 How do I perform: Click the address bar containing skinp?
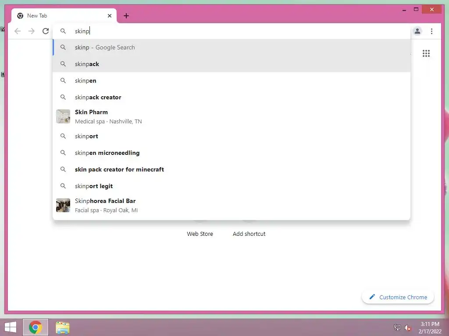(232, 31)
